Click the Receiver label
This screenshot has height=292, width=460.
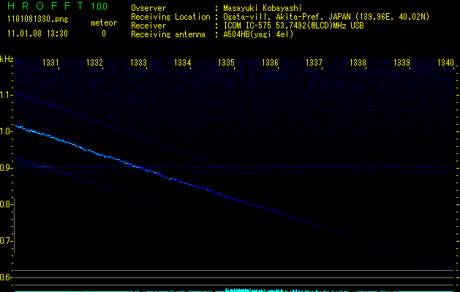tap(148, 26)
